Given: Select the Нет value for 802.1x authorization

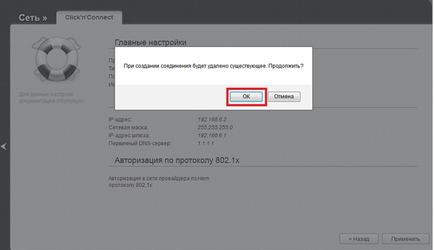Looking at the screenshot, I should point(203,178).
